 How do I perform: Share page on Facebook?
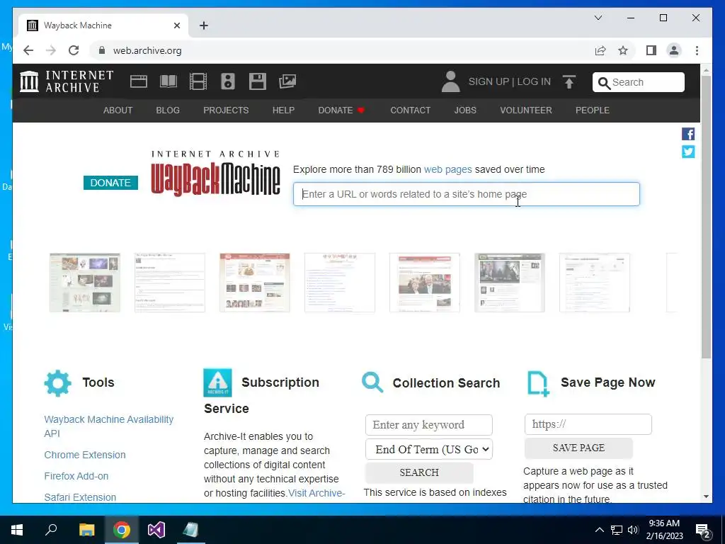(x=688, y=134)
